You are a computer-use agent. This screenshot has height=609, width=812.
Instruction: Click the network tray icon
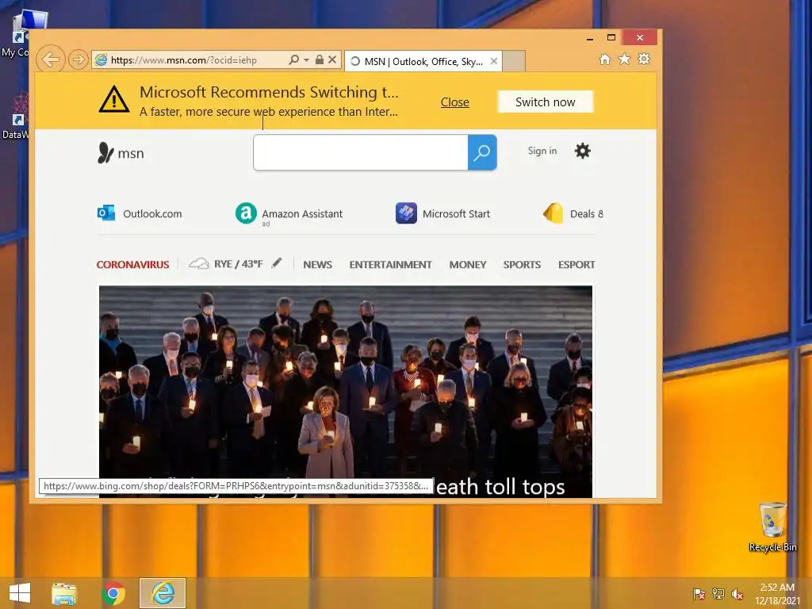718,594
